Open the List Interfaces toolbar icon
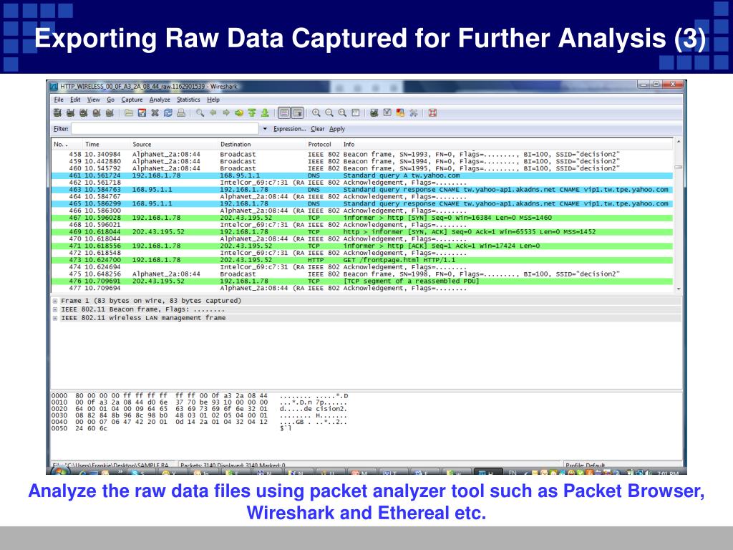The image size is (733, 550). (57, 112)
